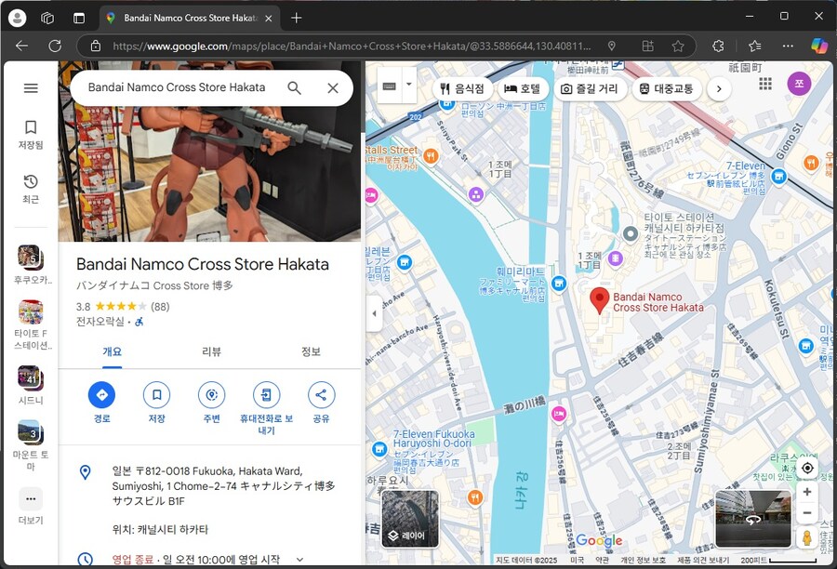Select the 음식점 restaurants filter chip

(x=462, y=88)
